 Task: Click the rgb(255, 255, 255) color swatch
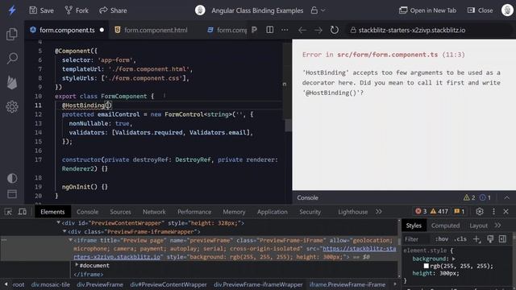427,266
